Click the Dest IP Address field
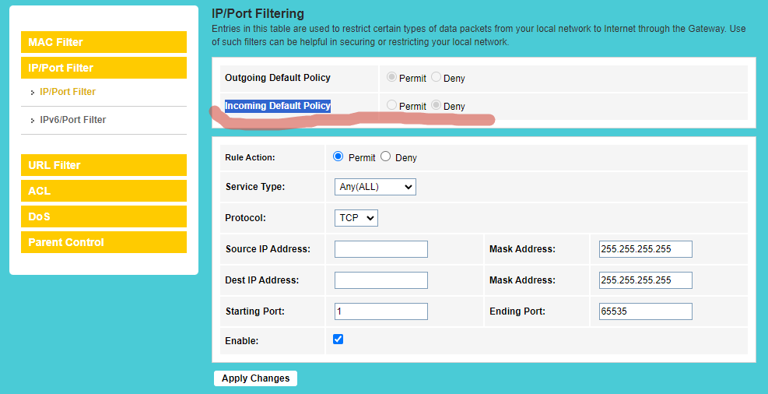Image resolution: width=768 pixels, height=394 pixels. coord(381,280)
